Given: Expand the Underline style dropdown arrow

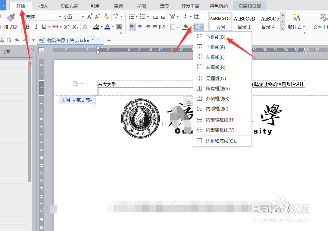Looking at the screenshot, I should 49,27.
